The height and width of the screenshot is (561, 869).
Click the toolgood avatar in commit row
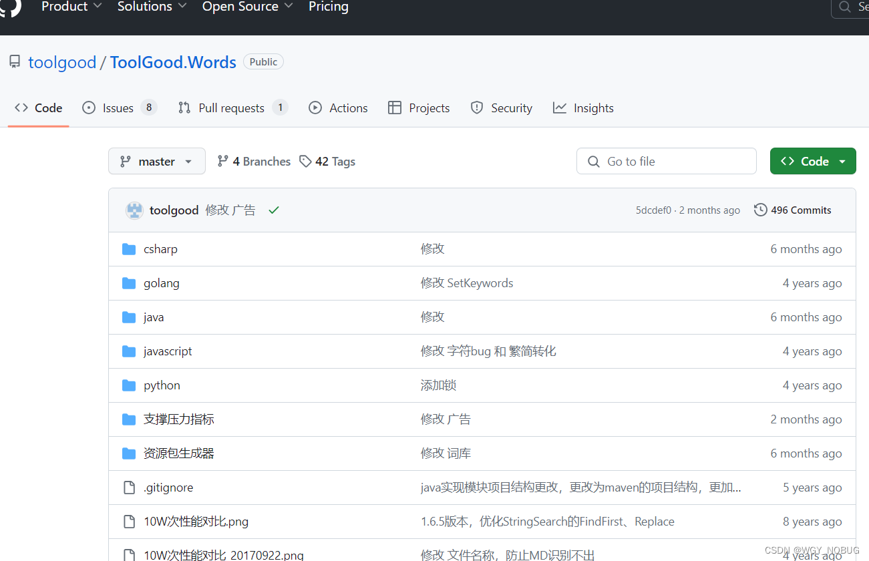135,210
